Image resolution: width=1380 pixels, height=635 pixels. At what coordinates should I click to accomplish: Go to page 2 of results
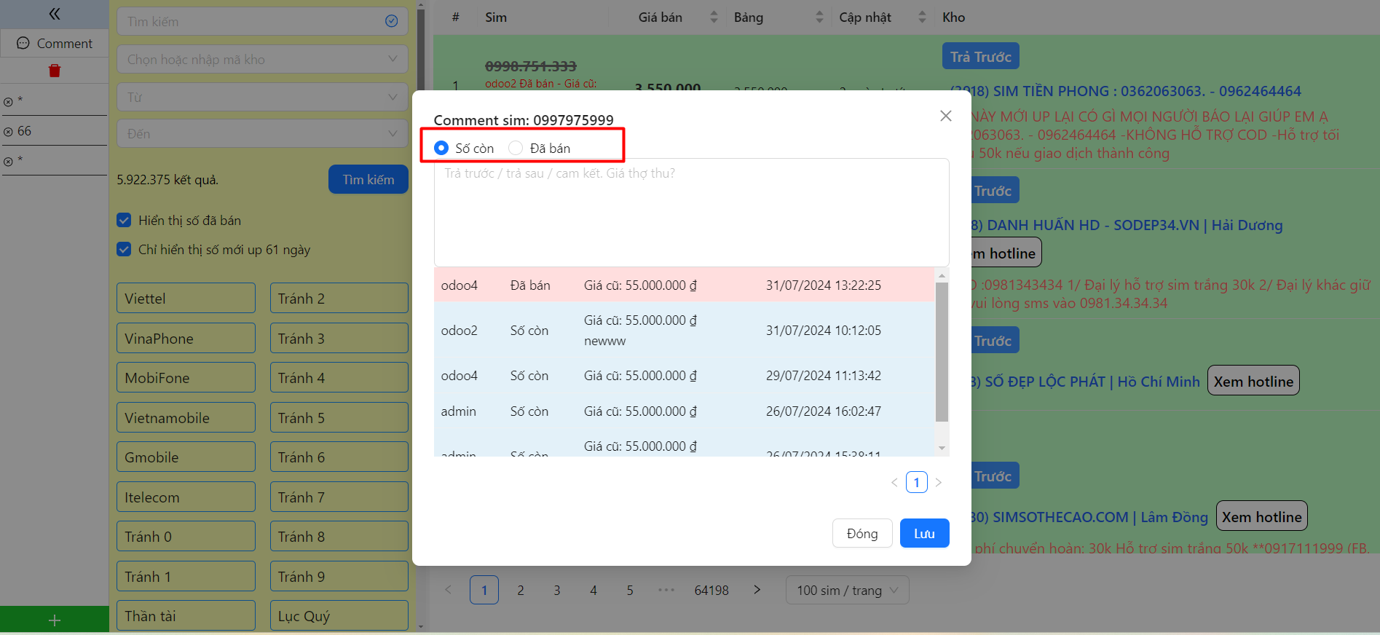point(521,590)
